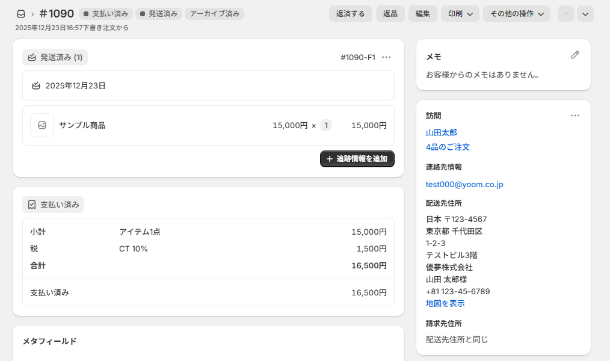Click the 配送先住所と同じ billing text
The image size is (610, 361).
point(457,339)
